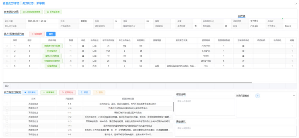Click the 提交审核 button
The height and width of the screenshot is (138, 299).
pos(30,92)
